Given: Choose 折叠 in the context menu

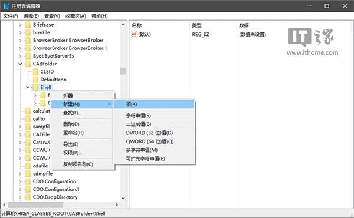Looking at the screenshot, I should tap(81, 95).
